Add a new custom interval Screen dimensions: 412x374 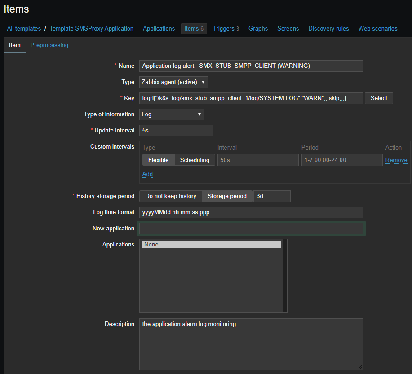[147, 174]
